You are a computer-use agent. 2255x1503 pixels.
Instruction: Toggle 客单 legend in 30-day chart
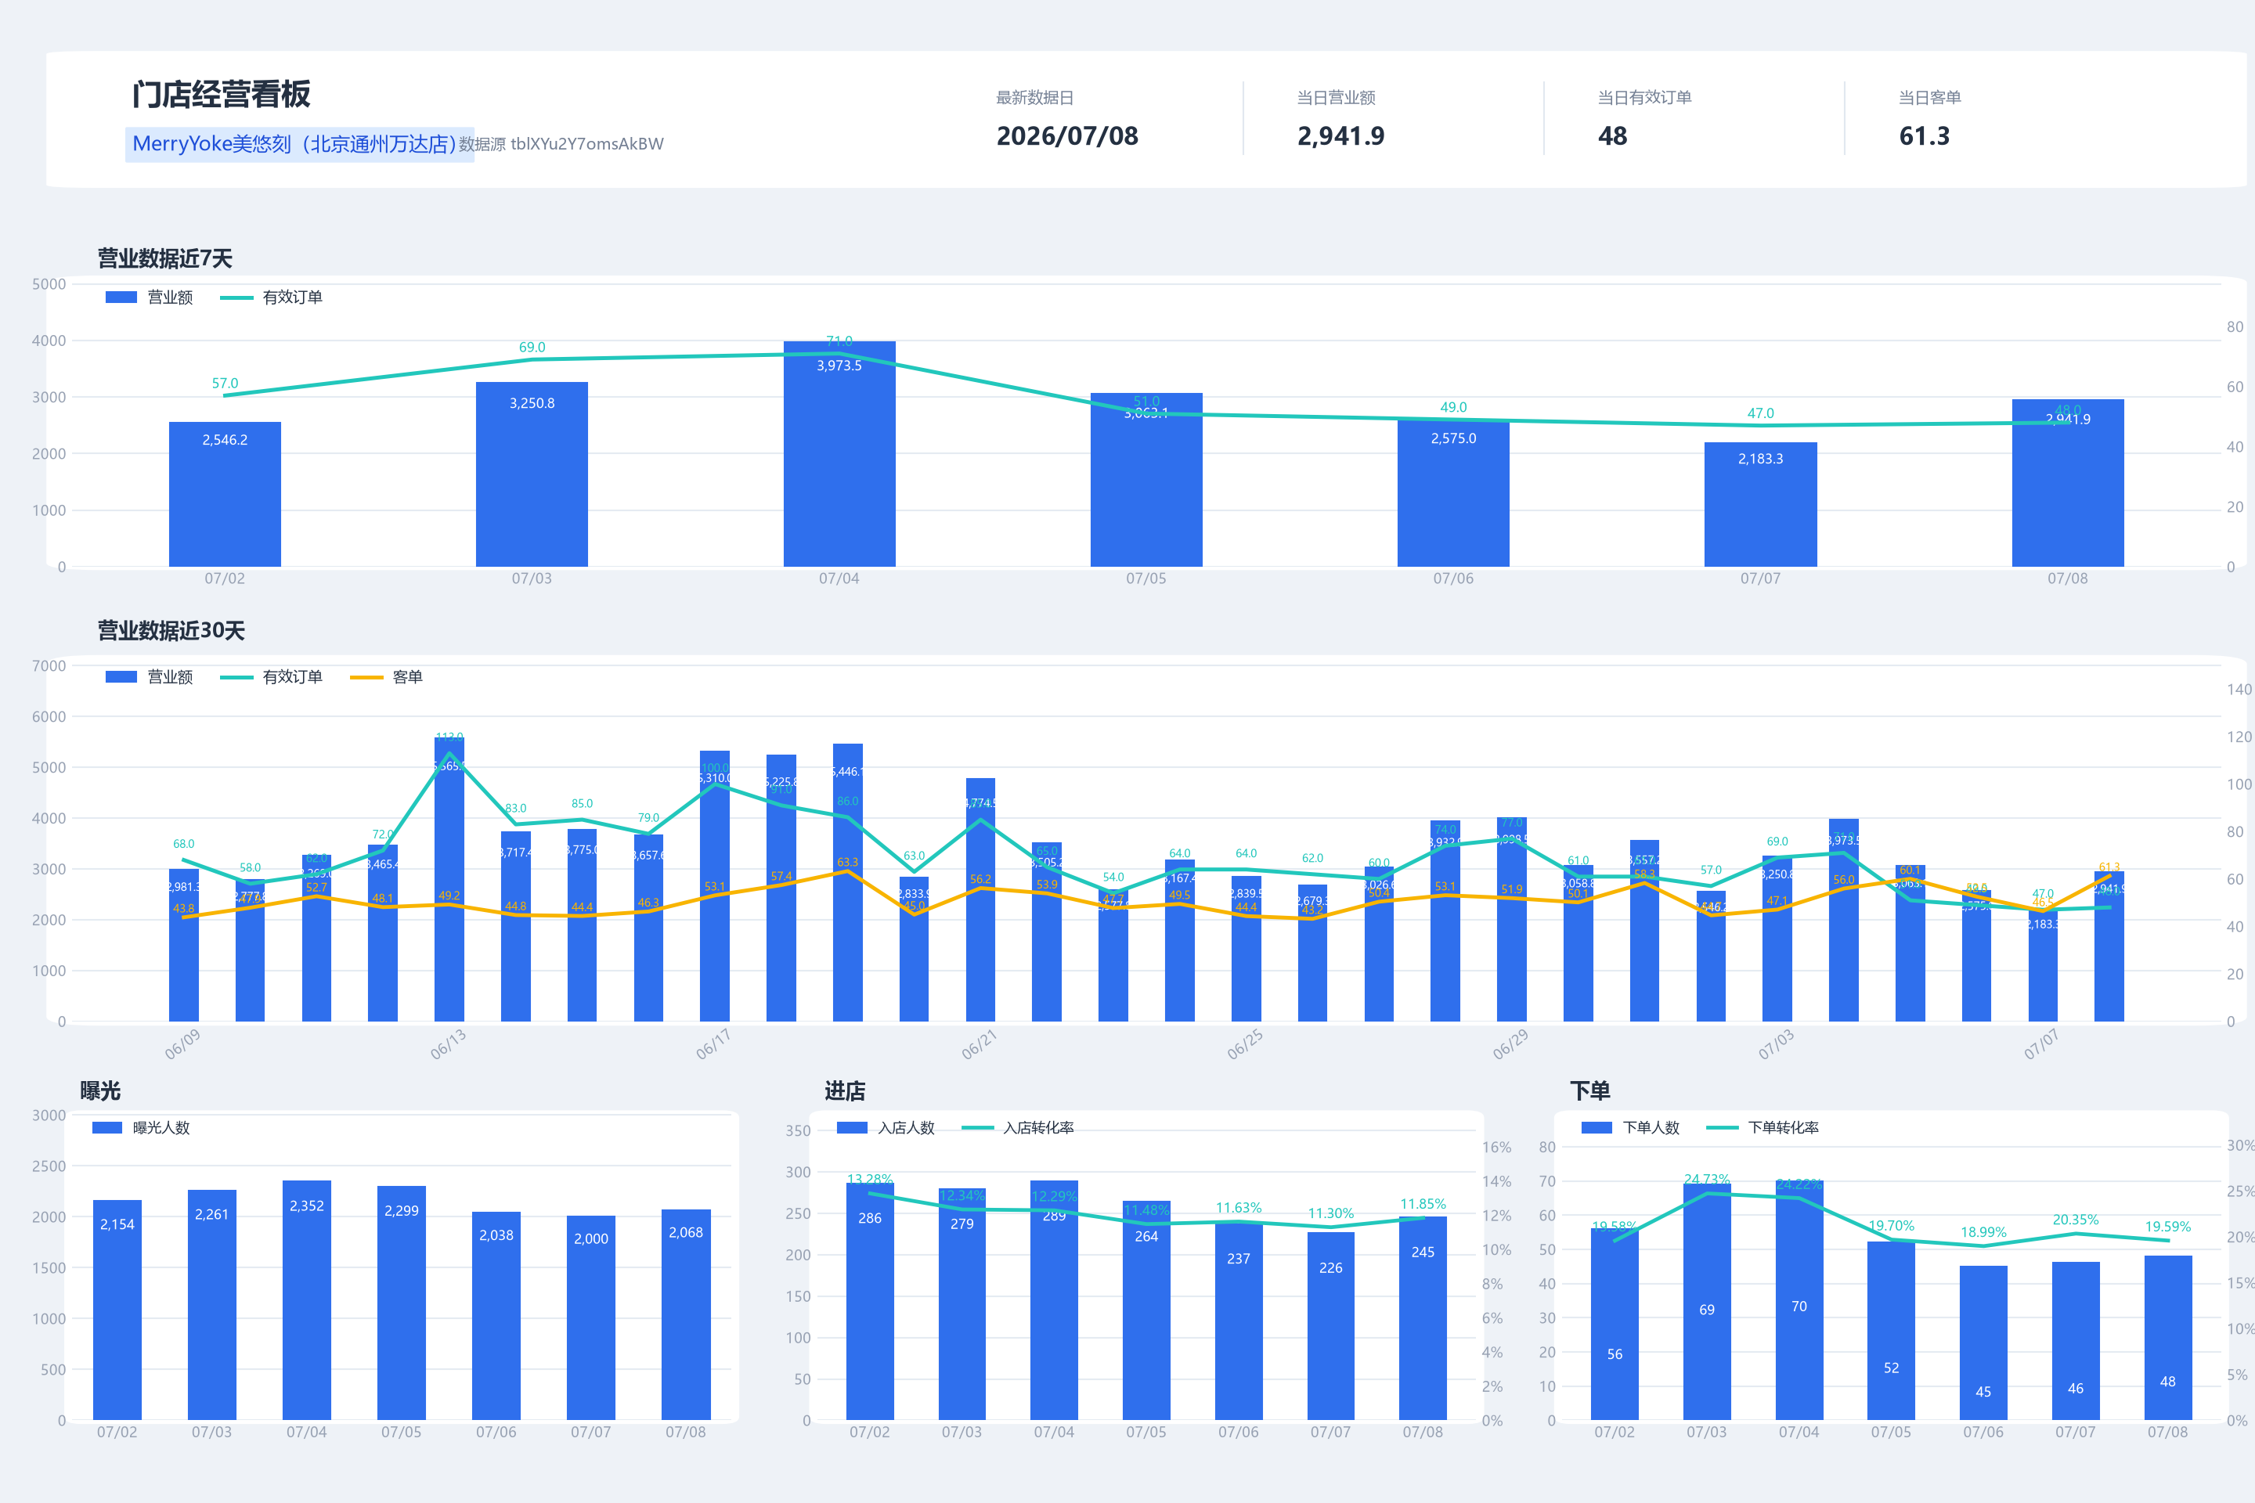coord(386,676)
